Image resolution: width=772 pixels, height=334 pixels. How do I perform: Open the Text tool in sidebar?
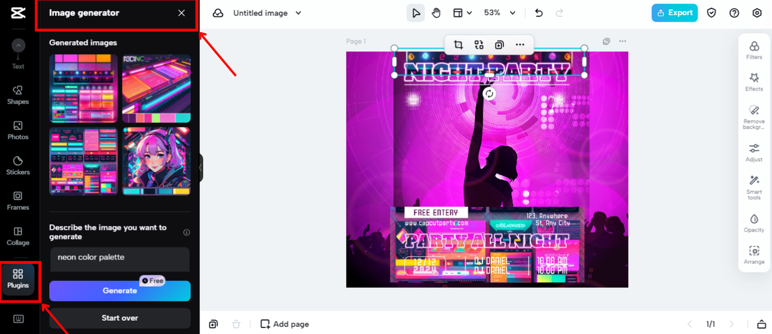coord(18,54)
